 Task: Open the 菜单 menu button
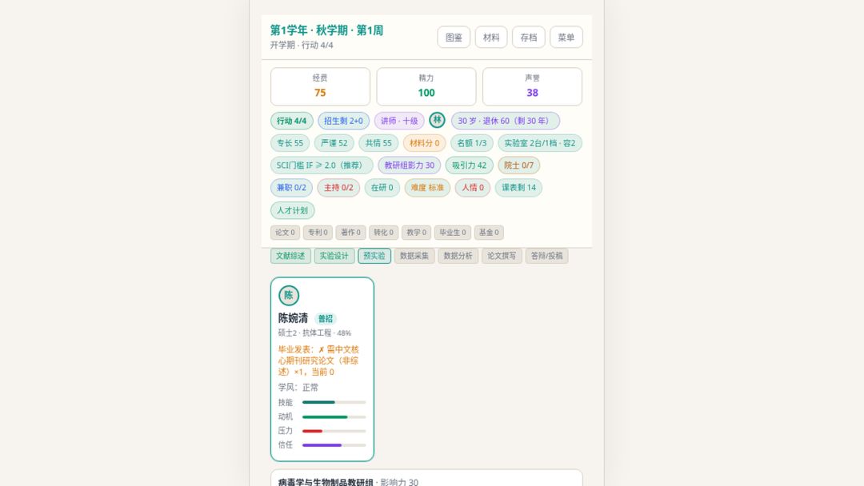pyautogui.click(x=566, y=38)
